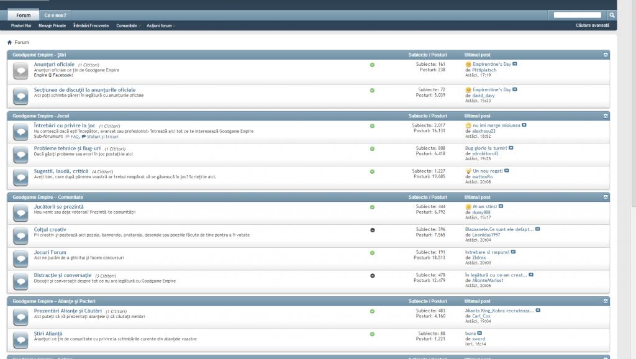Open the FAQ sub-forum link

click(x=75, y=137)
